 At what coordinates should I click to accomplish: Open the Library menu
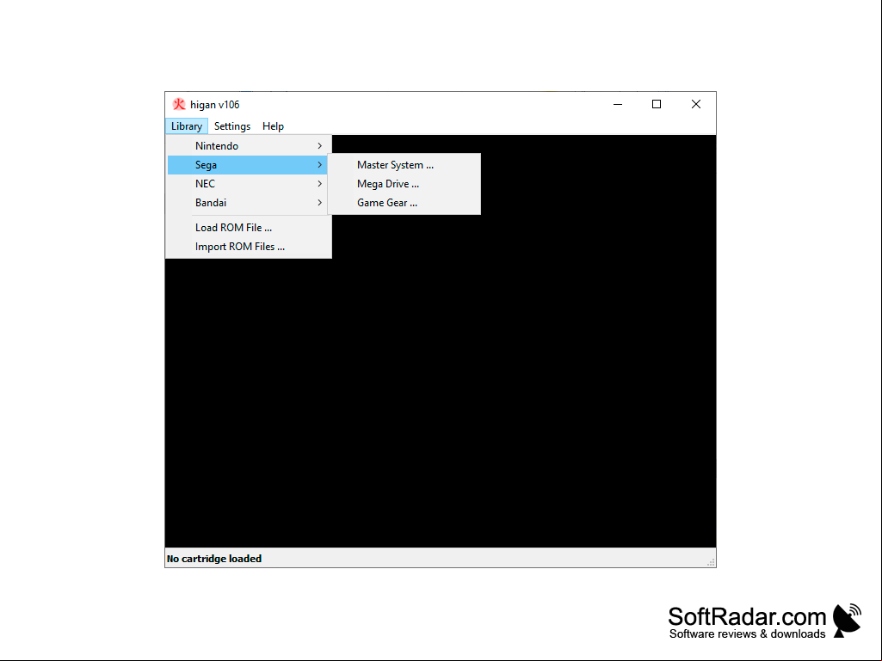pos(186,125)
